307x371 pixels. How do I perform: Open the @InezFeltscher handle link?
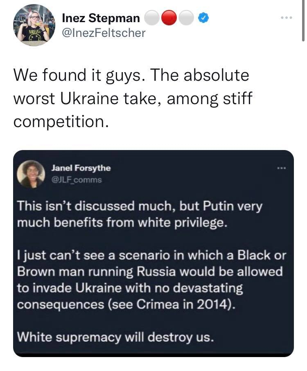point(104,33)
